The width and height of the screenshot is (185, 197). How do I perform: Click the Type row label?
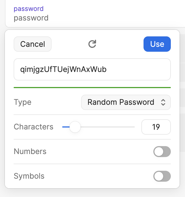[x=23, y=102]
